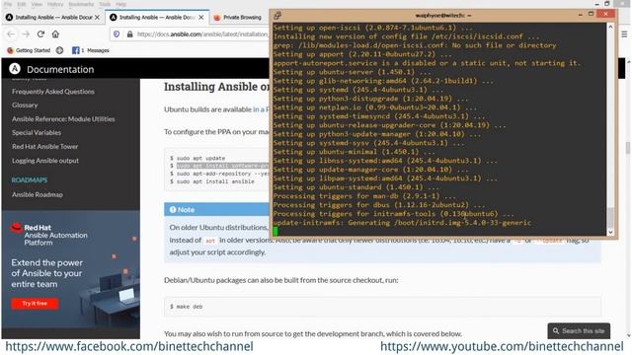Open the Glossary sidebar link
The width and height of the screenshot is (632, 355).
point(25,106)
